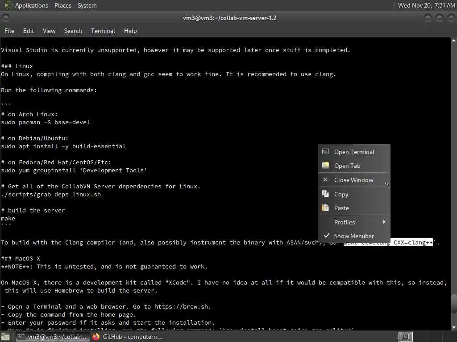457x342 pixels.
Task: Expand the Profiles submenu
Action: pos(354,222)
